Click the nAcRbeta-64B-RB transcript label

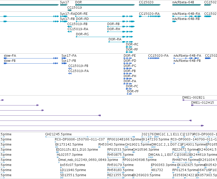coord(186,19)
